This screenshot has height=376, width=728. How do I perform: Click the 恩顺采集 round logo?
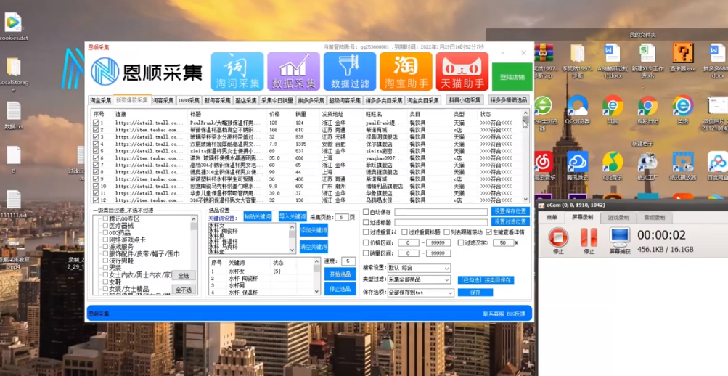coord(105,71)
